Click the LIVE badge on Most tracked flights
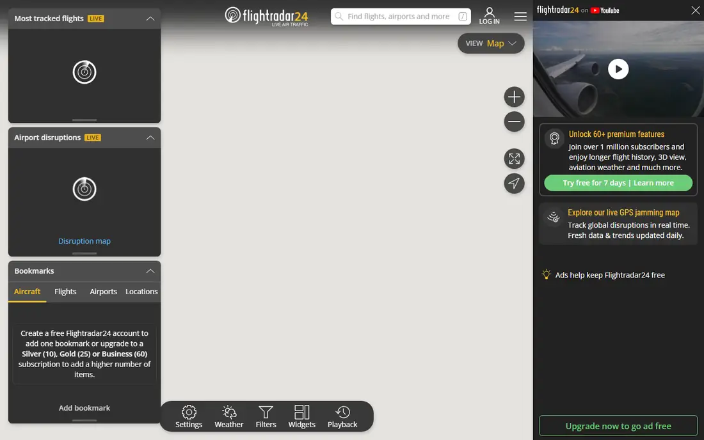The width and height of the screenshot is (704, 440). pos(95,19)
